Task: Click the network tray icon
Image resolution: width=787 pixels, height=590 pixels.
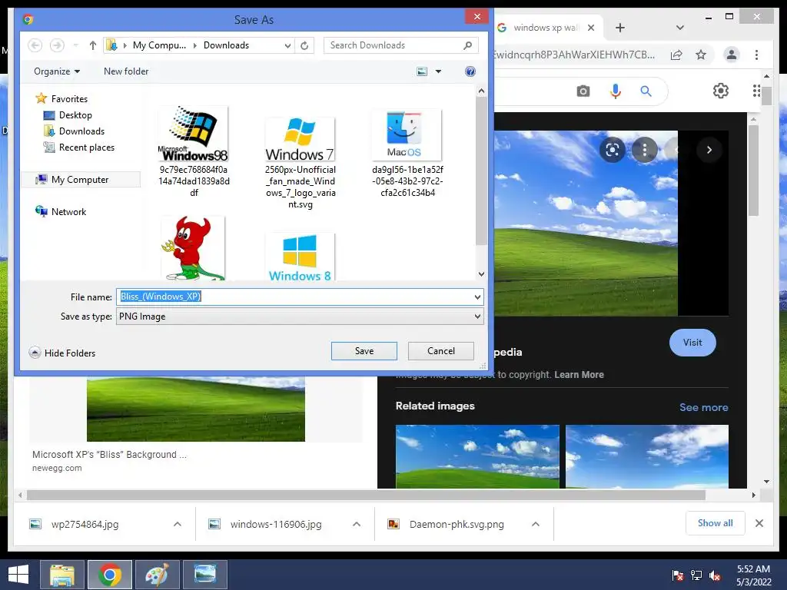Action: click(696, 575)
